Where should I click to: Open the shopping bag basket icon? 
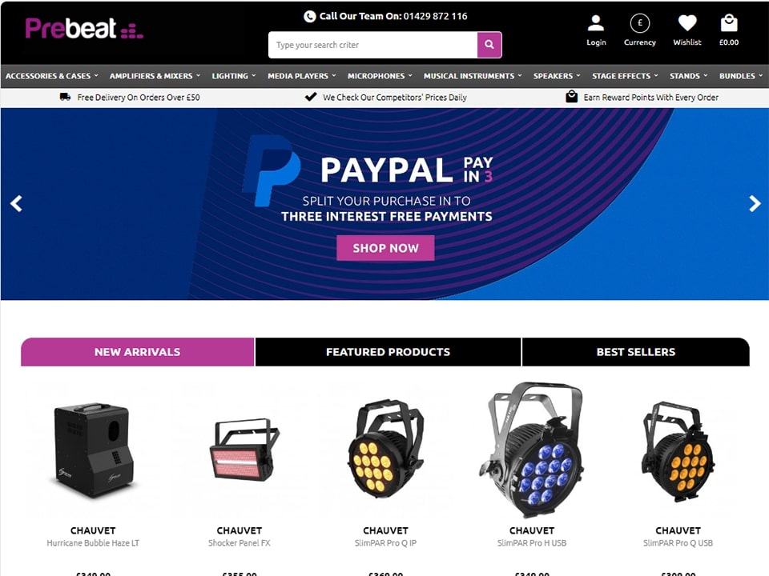coord(729,23)
